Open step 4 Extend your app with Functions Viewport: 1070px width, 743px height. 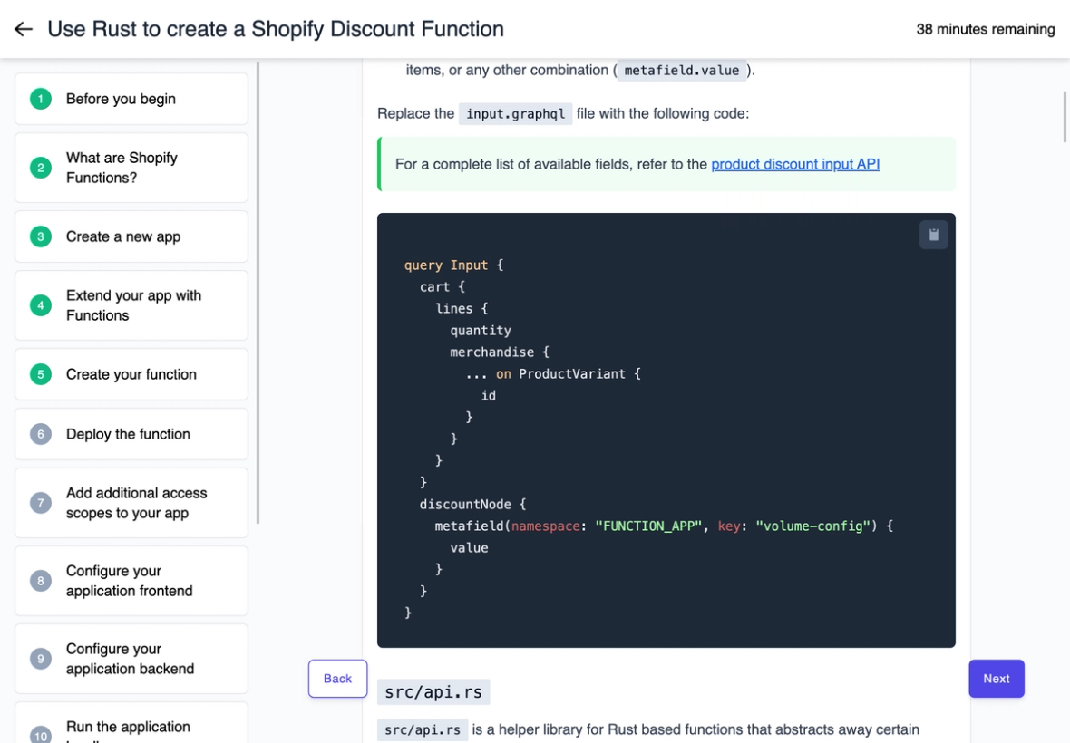[x=131, y=305]
